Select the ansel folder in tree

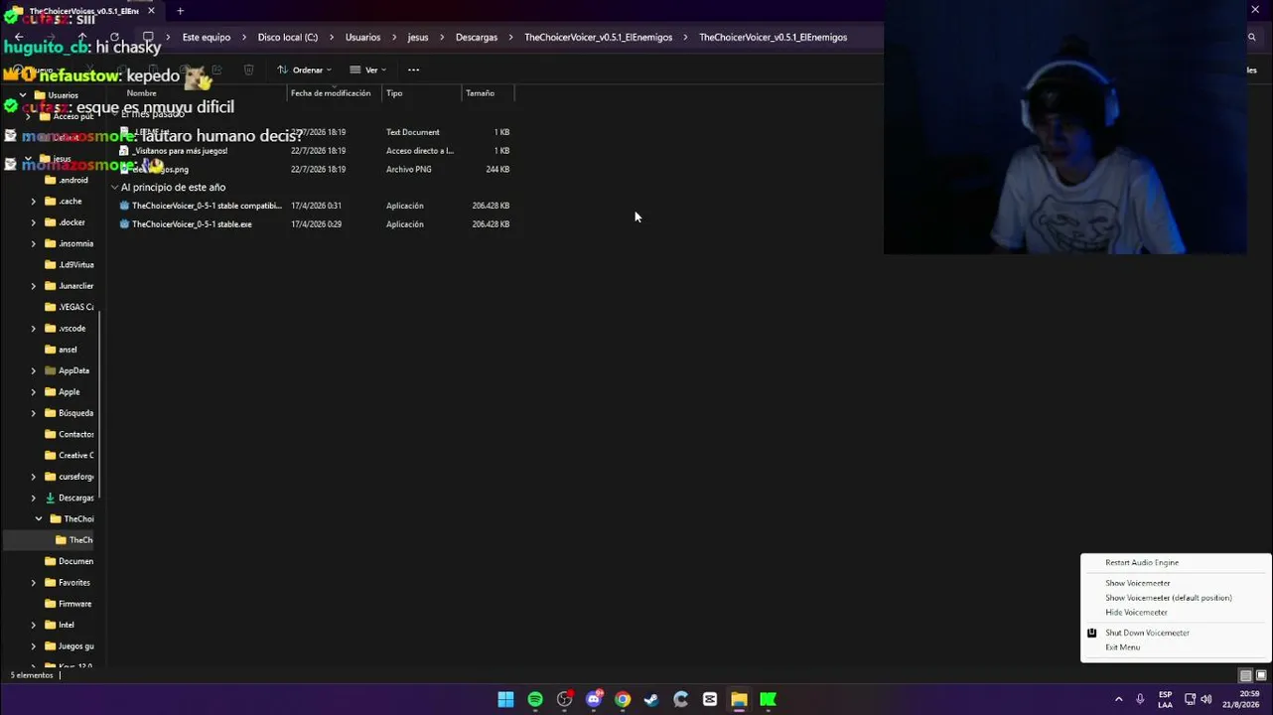pos(61,350)
